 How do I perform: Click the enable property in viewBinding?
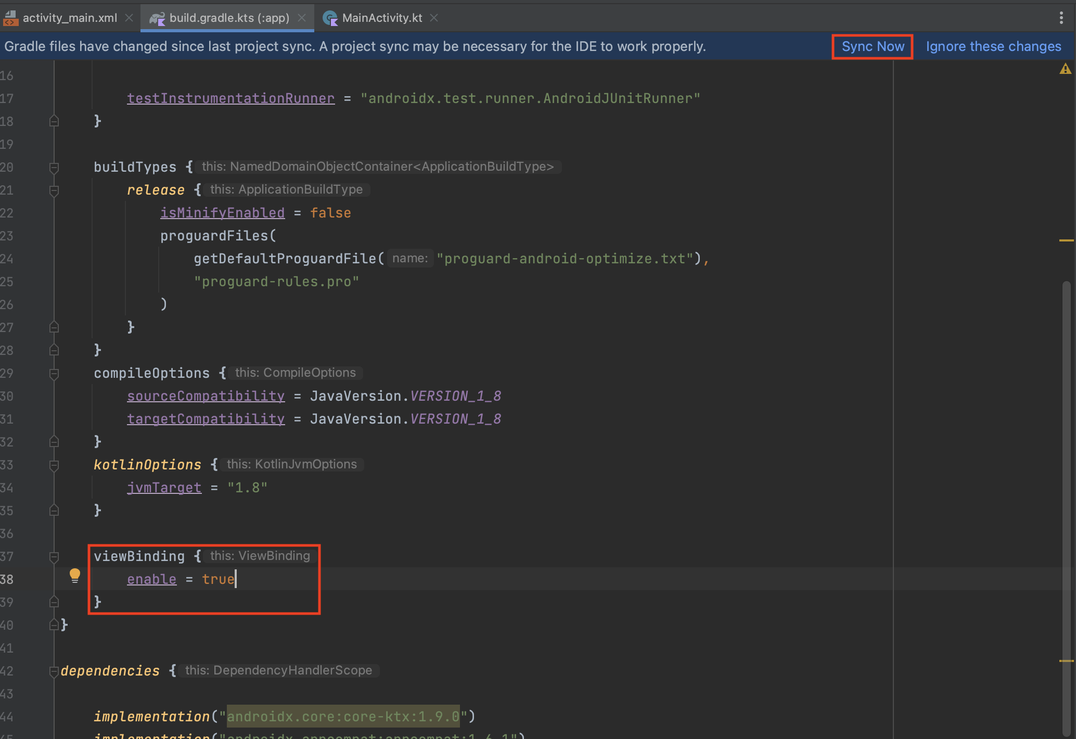tap(151, 579)
